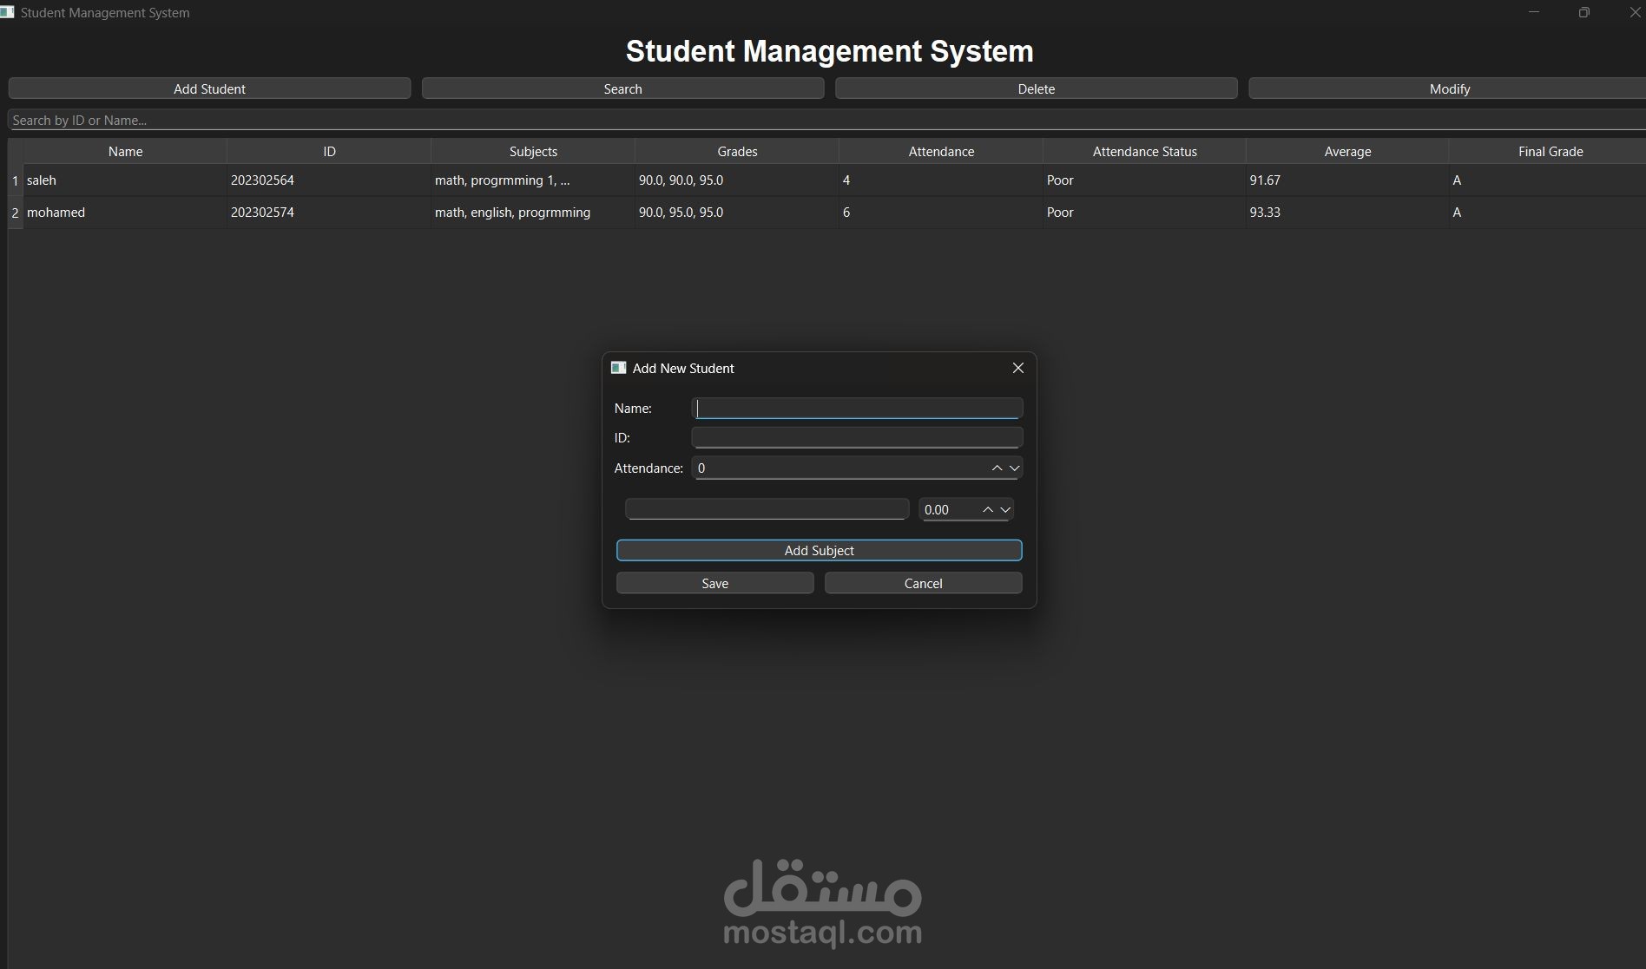Click mohamed's final grade 'A' cell

(x=1550, y=213)
